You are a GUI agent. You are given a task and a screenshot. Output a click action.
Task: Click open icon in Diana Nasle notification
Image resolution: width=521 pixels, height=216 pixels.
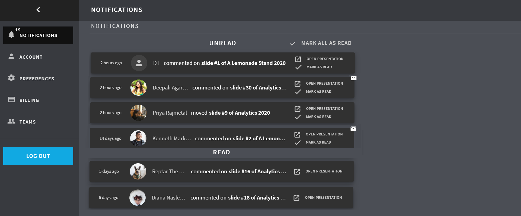(x=296, y=198)
